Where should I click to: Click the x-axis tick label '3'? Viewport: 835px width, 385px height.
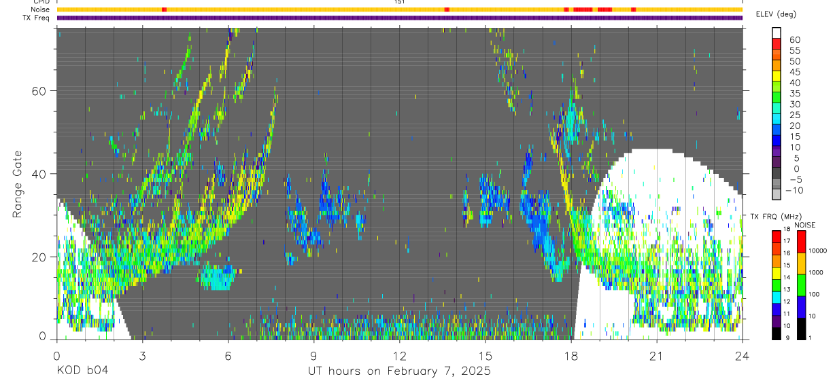coord(142,356)
